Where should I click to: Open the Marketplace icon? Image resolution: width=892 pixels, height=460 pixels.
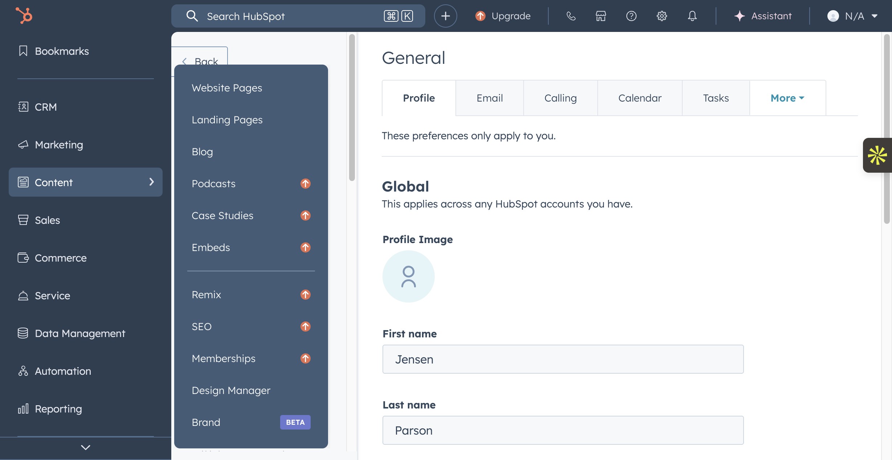point(601,16)
